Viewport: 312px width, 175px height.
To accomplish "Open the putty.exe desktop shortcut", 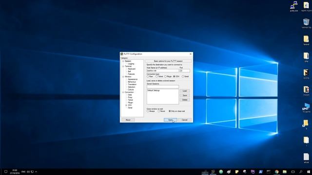I will point(294,6).
